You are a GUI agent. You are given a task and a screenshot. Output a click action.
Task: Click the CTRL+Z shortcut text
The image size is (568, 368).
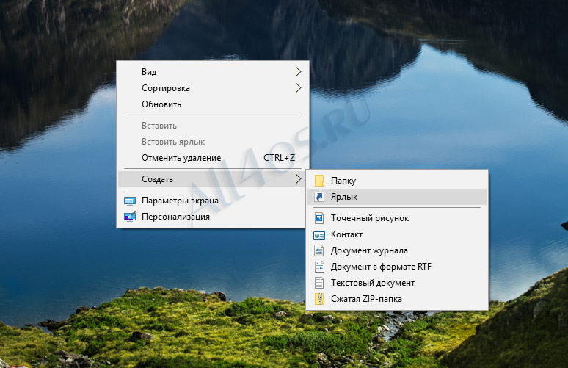point(279,158)
